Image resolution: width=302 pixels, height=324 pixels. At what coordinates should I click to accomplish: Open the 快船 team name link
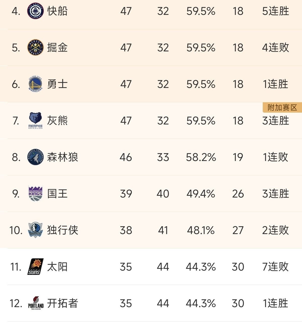coord(57,11)
